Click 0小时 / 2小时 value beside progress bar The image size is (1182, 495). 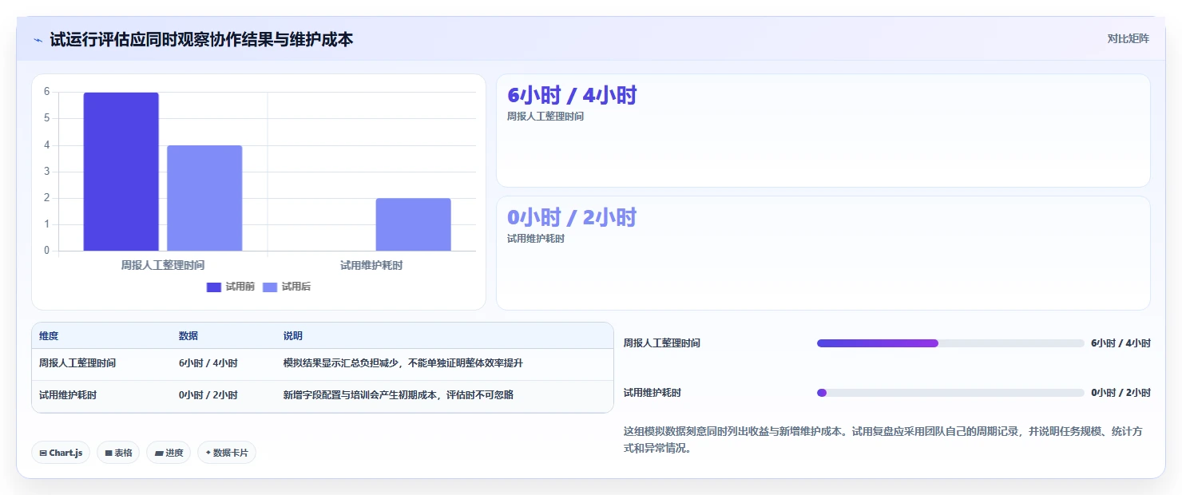pyautogui.click(x=1121, y=393)
